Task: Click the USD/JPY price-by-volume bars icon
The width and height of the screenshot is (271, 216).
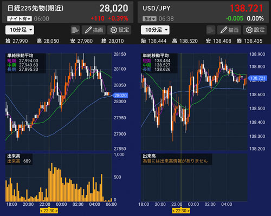Action: [x=211, y=30]
